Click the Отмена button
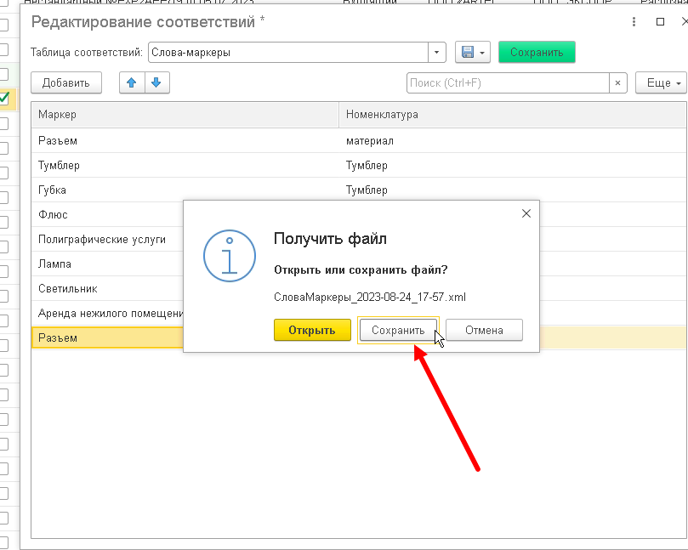The image size is (688, 550). point(484,331)
